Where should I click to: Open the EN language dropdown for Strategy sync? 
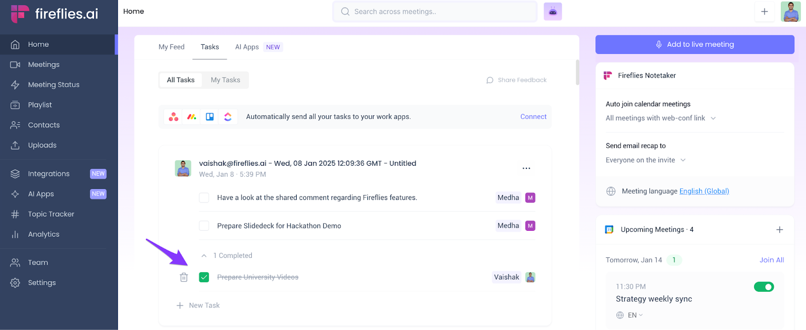[630, 315]
